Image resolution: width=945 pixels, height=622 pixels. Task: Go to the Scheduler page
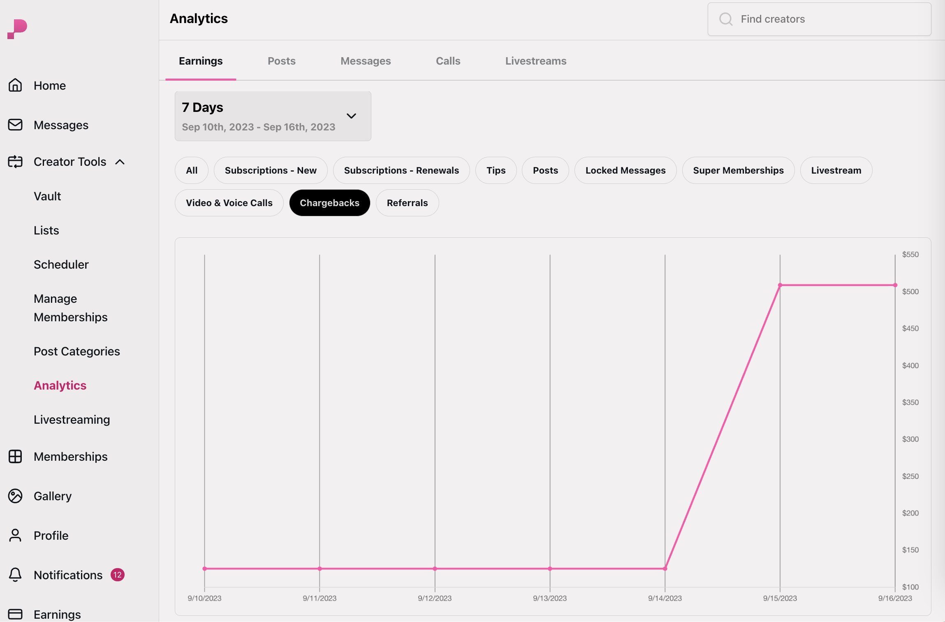point(61,265)
